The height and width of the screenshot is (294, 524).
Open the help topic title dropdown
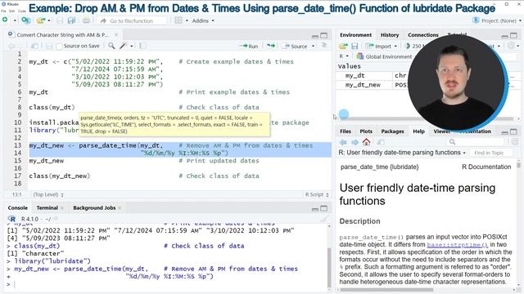(x=402, y=153)
